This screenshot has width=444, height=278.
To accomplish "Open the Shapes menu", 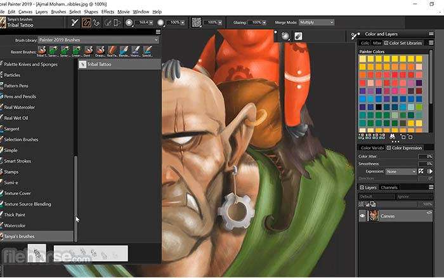I will click(x=91, y=11).
